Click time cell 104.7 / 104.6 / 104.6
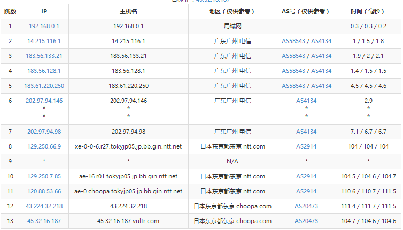Image resolution: width=403 pixels, height=230 pixels. pyautogui.click(x=368, y=221)
